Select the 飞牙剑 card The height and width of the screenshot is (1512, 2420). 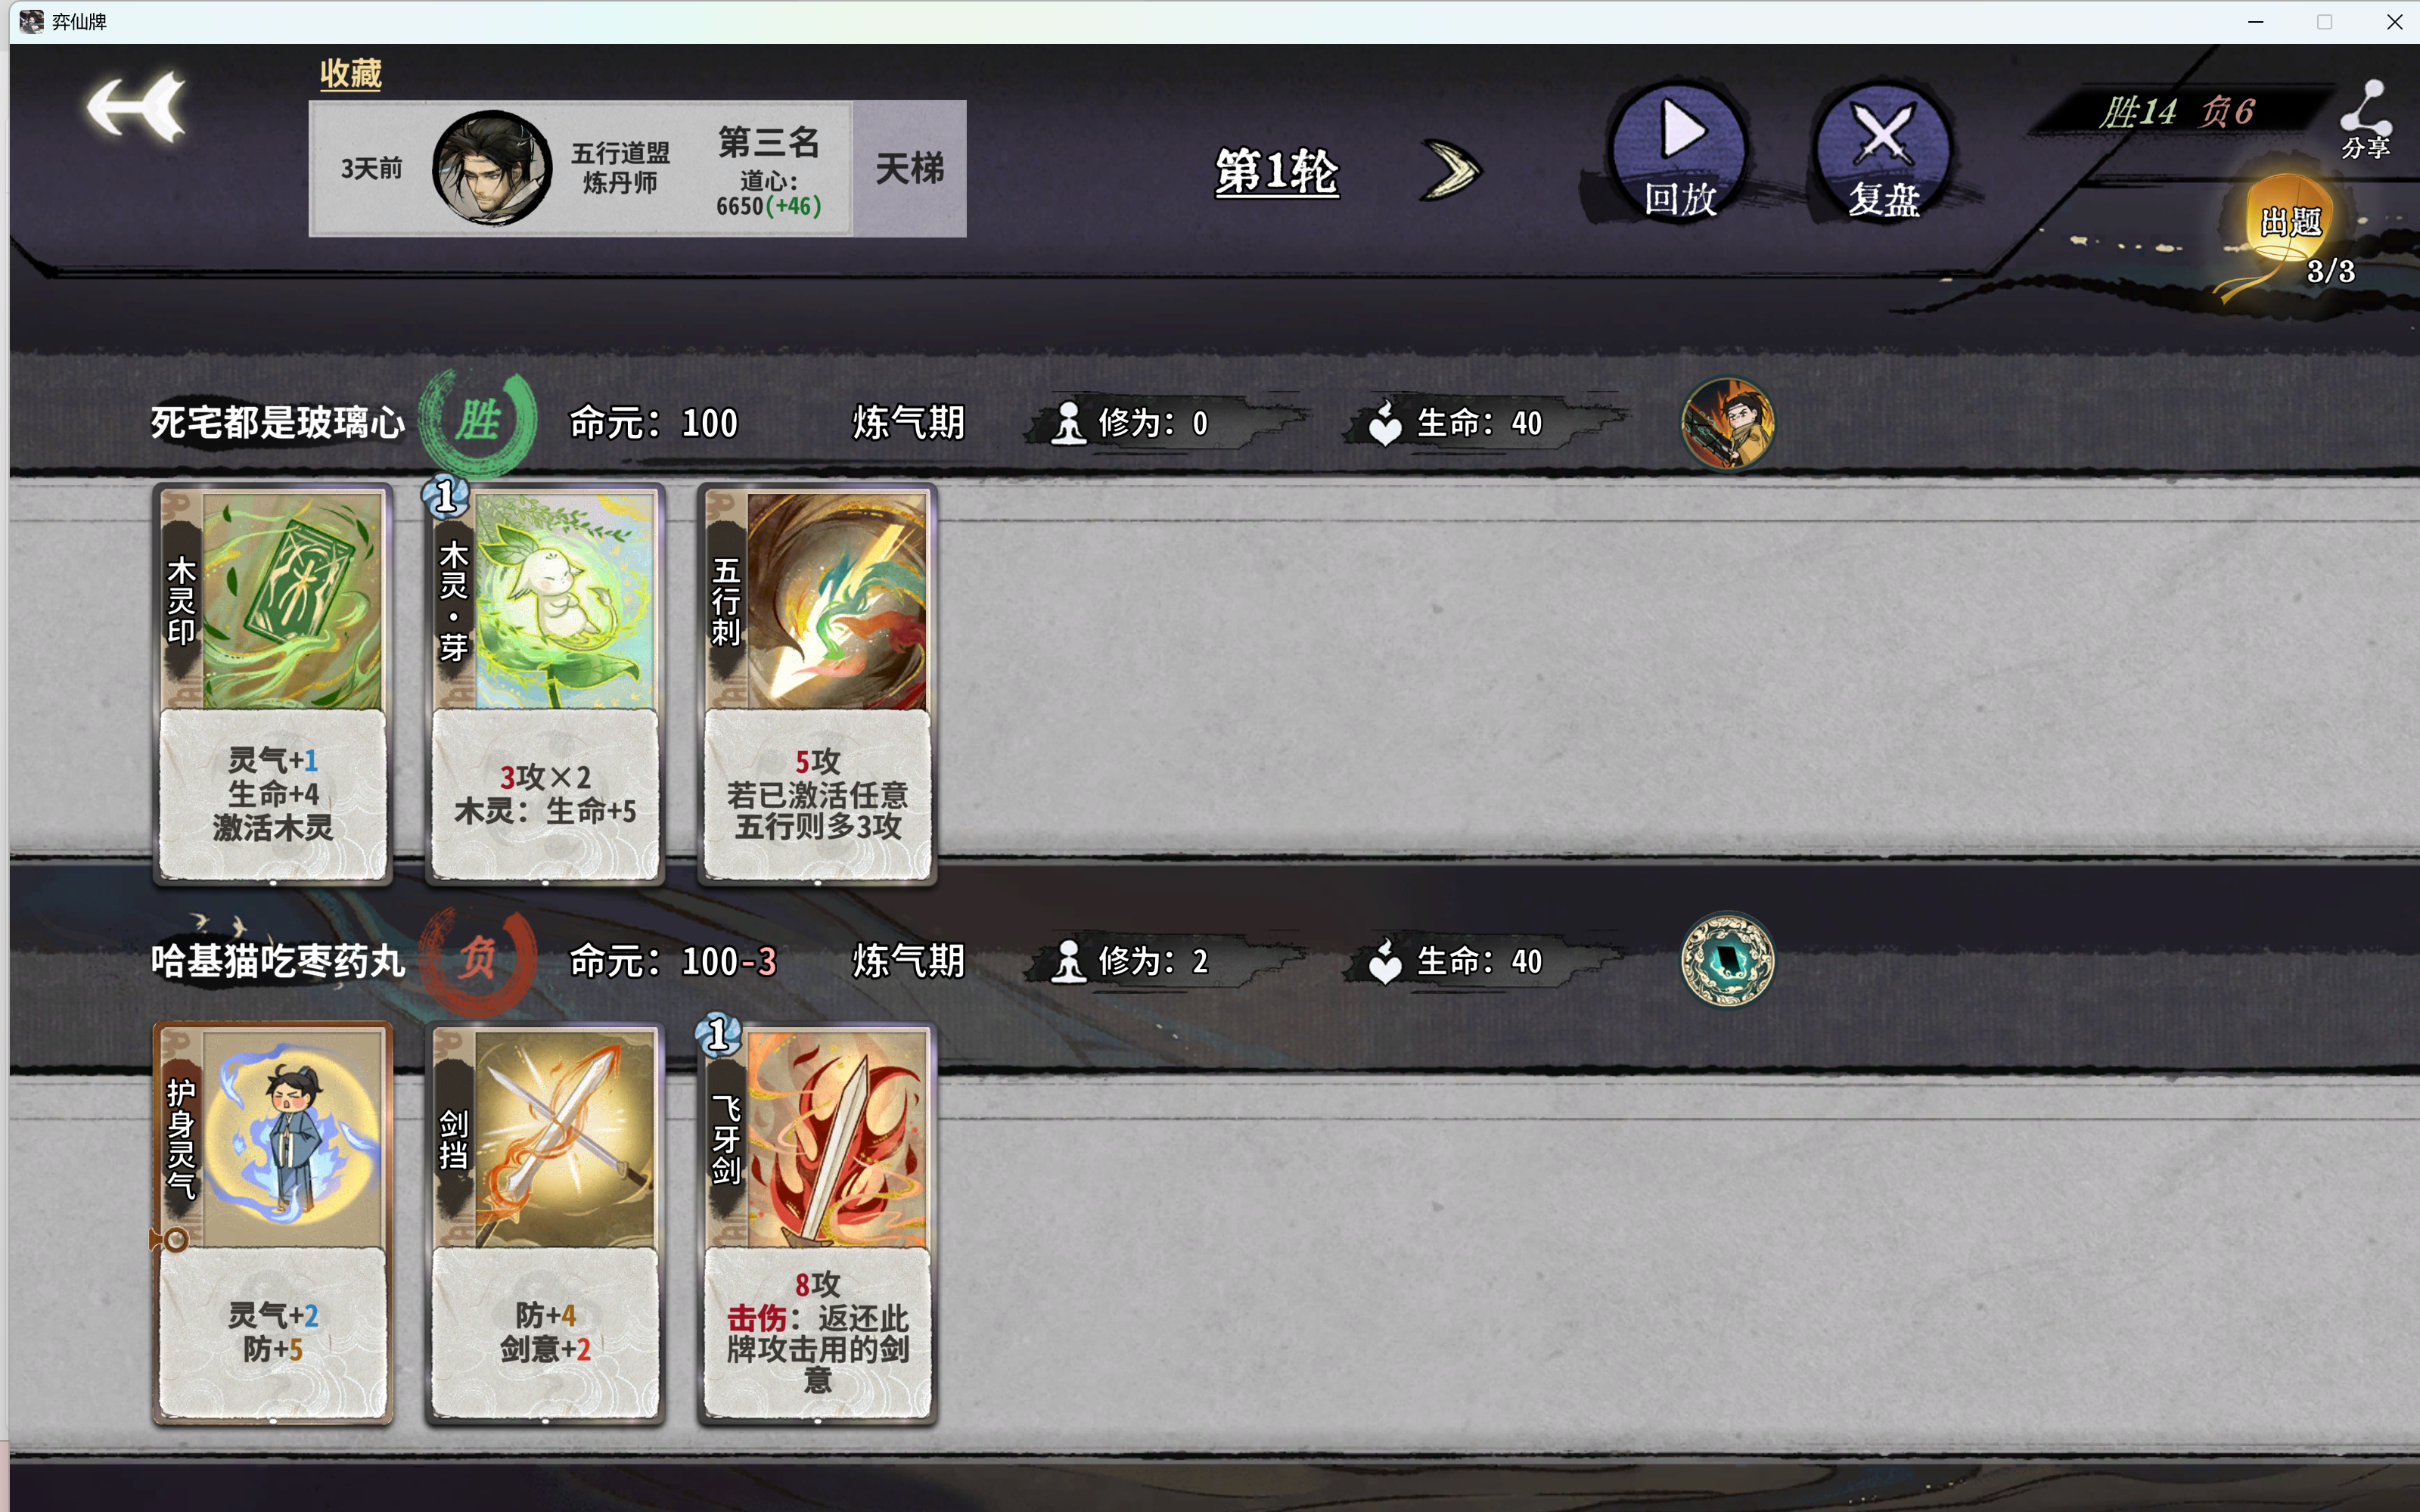[817, 1222]
